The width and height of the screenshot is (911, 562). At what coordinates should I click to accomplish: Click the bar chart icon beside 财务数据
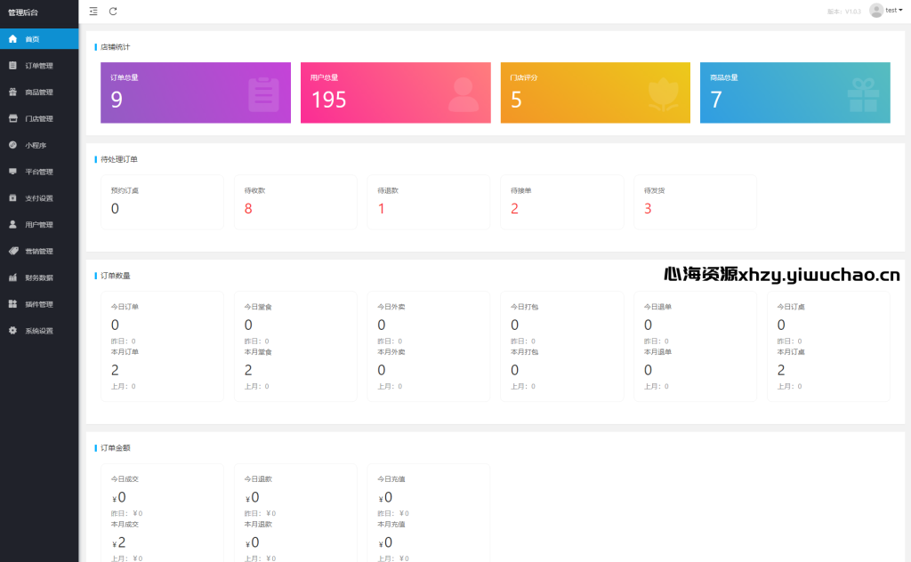click(x=12, y=277)
